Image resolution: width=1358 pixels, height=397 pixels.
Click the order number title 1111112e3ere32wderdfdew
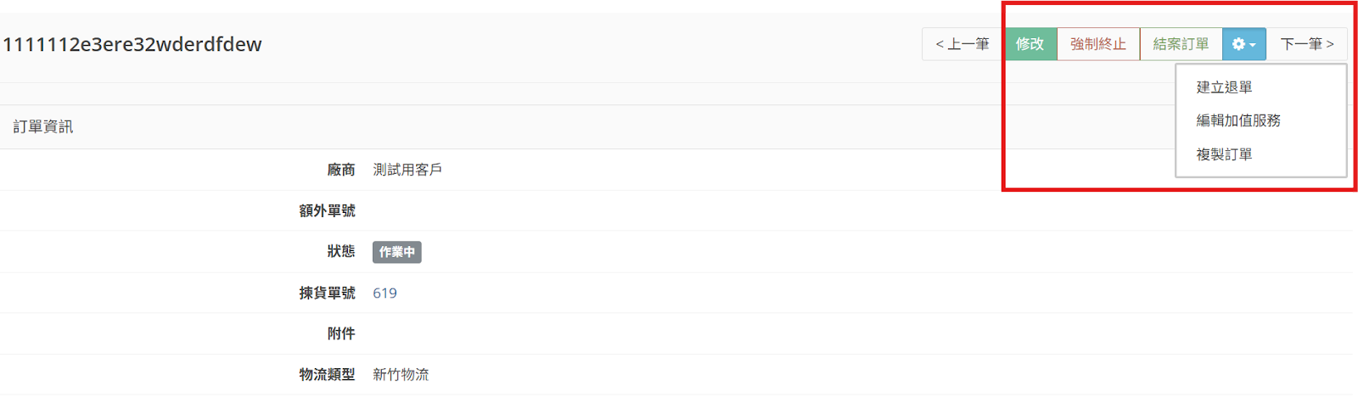pos(132,44)
